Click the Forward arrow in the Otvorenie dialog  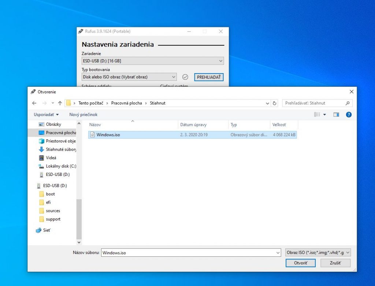44,103
